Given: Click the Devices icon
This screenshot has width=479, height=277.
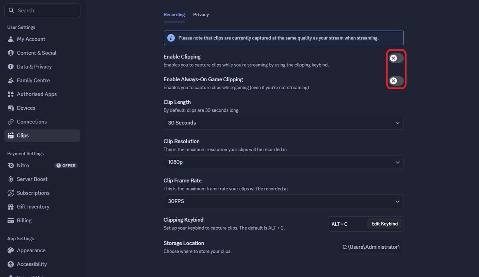Looking at the screenshot, I should (x=11, y=108).
